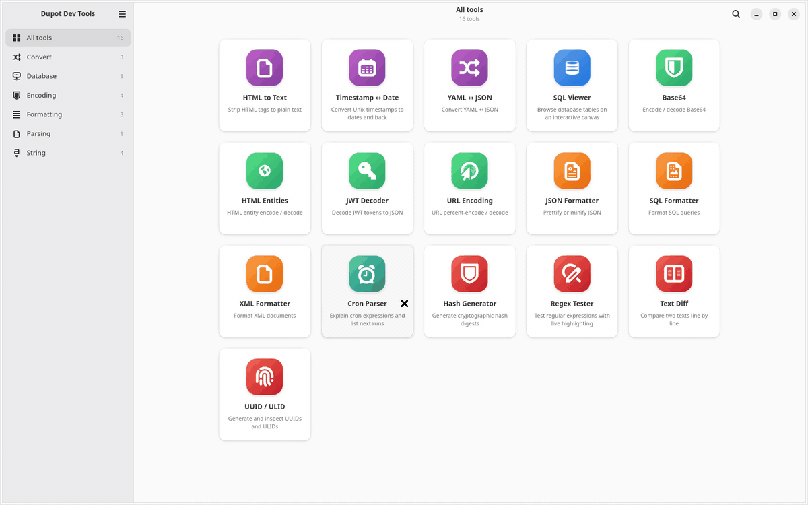Click the search magnifier in the header
808x505 pixels.
click(x=736, y=13)
